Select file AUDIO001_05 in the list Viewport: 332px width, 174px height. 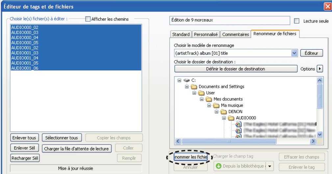[76, 63]
